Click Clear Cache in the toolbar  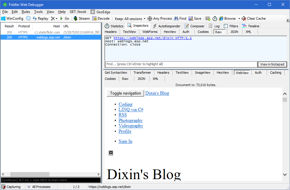[x=254, y=19]
